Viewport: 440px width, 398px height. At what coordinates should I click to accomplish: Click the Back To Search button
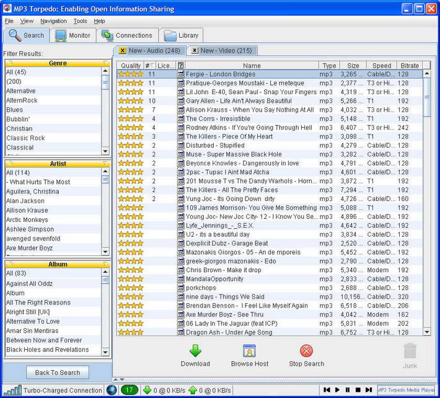(58, 373)
